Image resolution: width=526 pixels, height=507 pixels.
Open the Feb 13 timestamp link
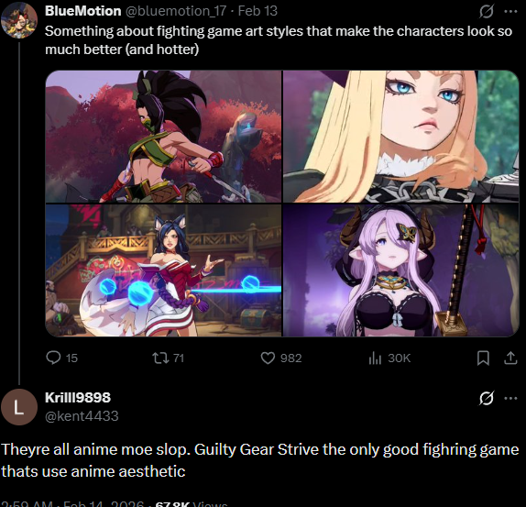[x=258, y=11]
